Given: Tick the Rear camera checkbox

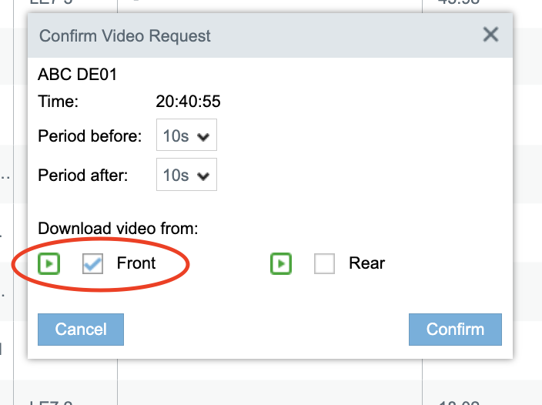Looking at the screenshot, I should (324, 263).
